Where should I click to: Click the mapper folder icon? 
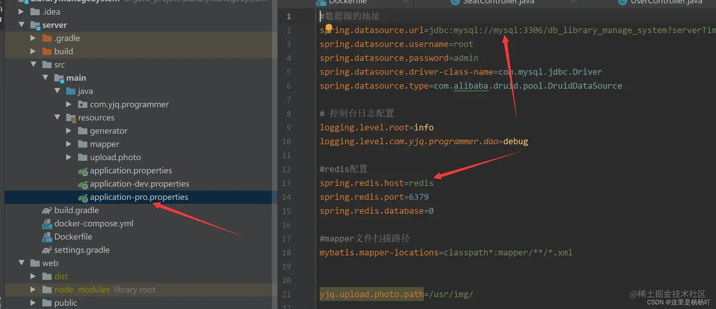(x=82, y=144)
